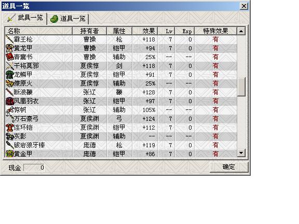Select the 青囊书 red book icon
The image size is (299, 224).
tap(9, 57)
